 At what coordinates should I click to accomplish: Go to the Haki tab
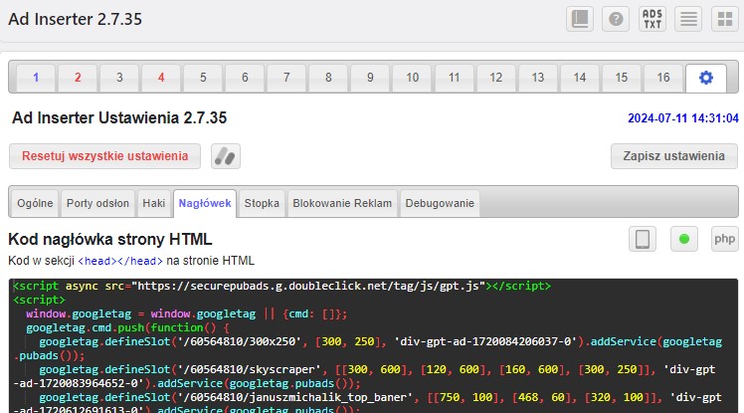click(x=153, y=203)
